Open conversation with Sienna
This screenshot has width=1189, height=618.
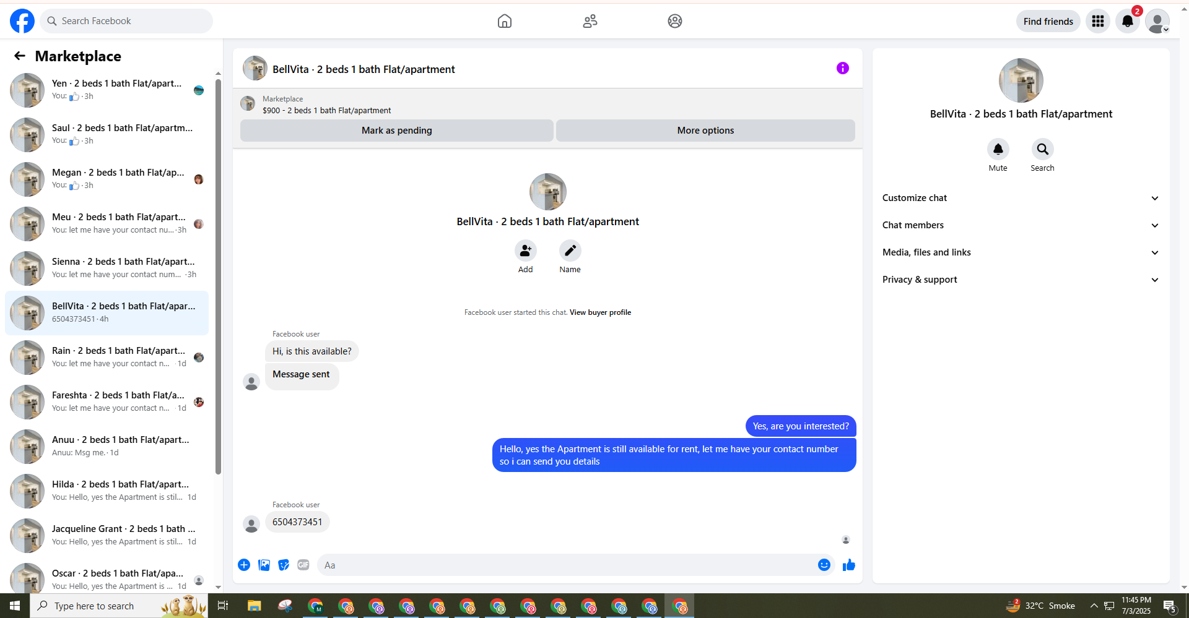pyautogui.click(x=107, y=268)
